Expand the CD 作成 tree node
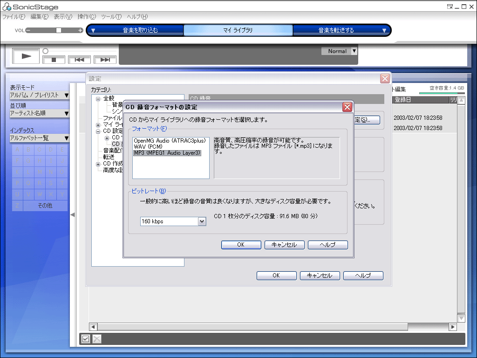477x358 pixels. pyautogui.click(x=98, y=165)
